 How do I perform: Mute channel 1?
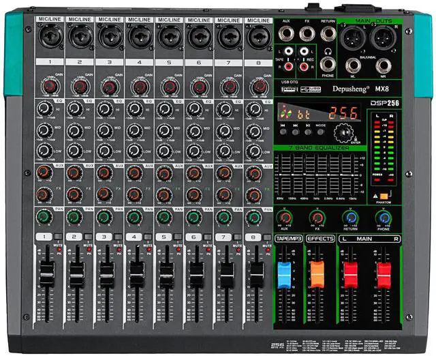(x=58, y=237)
